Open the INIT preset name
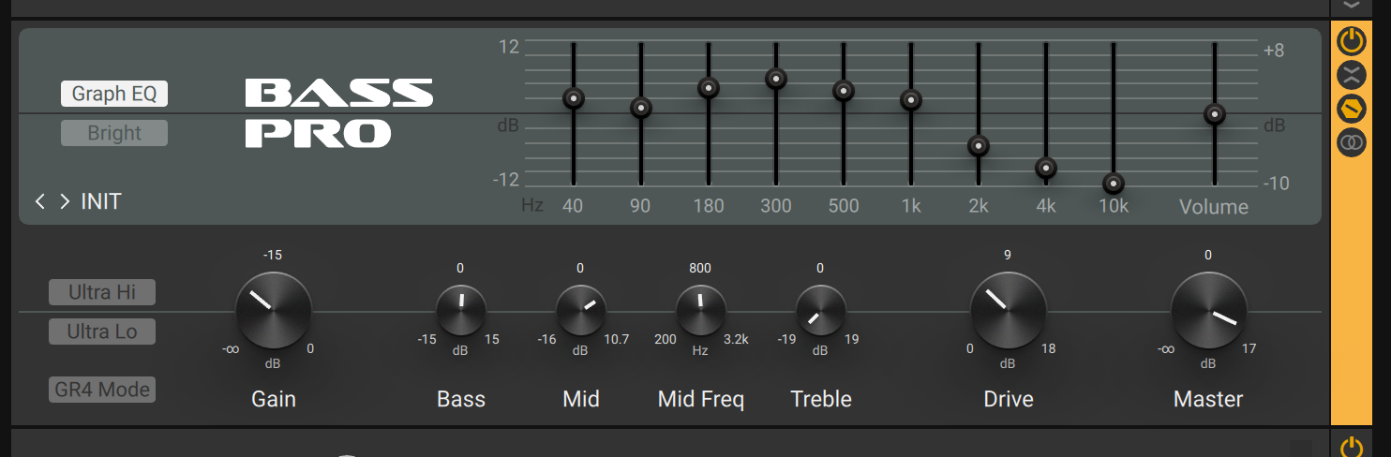The width and height of the screenshot is (1391, 457). click(x=101, y=201)
